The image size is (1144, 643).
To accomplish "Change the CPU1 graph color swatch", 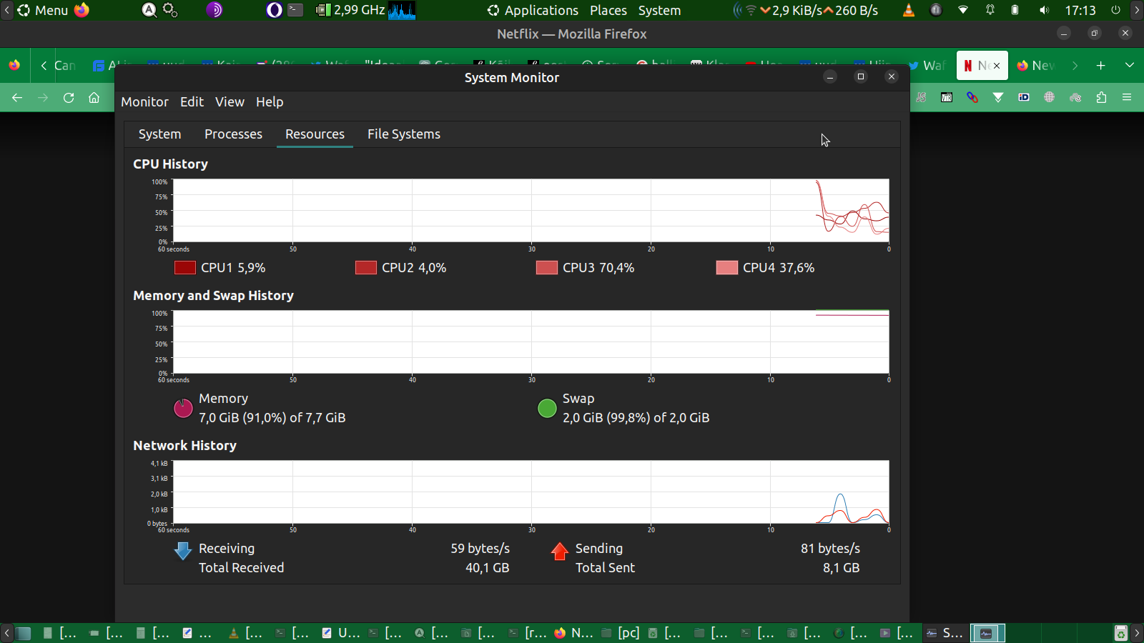I will 185,267.
